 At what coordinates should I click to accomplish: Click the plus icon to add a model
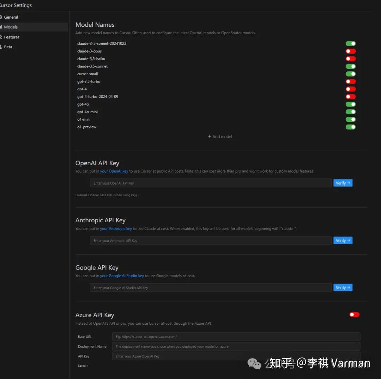point(210,137)
